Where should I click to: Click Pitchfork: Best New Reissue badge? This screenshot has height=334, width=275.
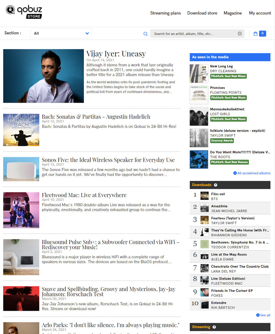pos(230,162)
